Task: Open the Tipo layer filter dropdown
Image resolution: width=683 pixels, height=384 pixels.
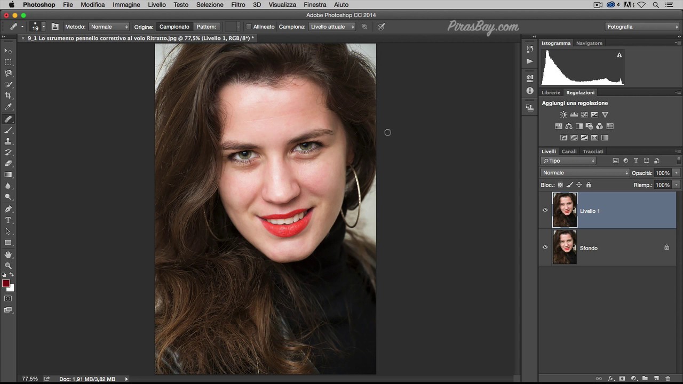Action: pos(568,161)
